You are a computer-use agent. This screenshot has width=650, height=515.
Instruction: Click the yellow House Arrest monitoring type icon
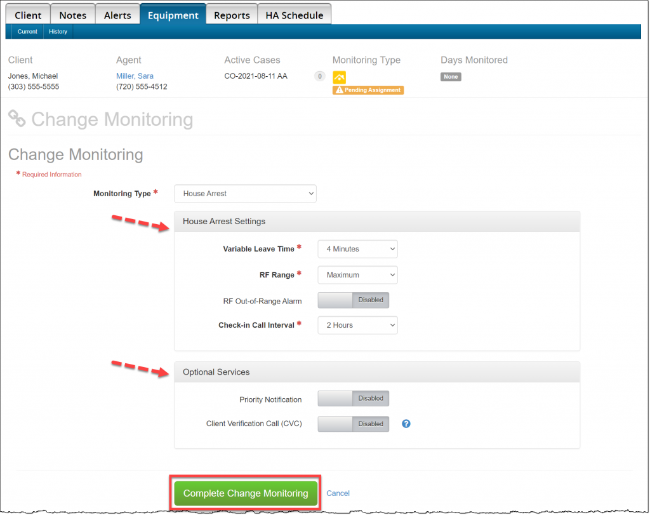click(339, 77)
